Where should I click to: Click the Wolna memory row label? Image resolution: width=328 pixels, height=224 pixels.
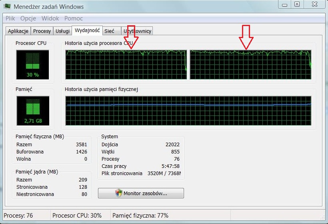pos(24,159)
